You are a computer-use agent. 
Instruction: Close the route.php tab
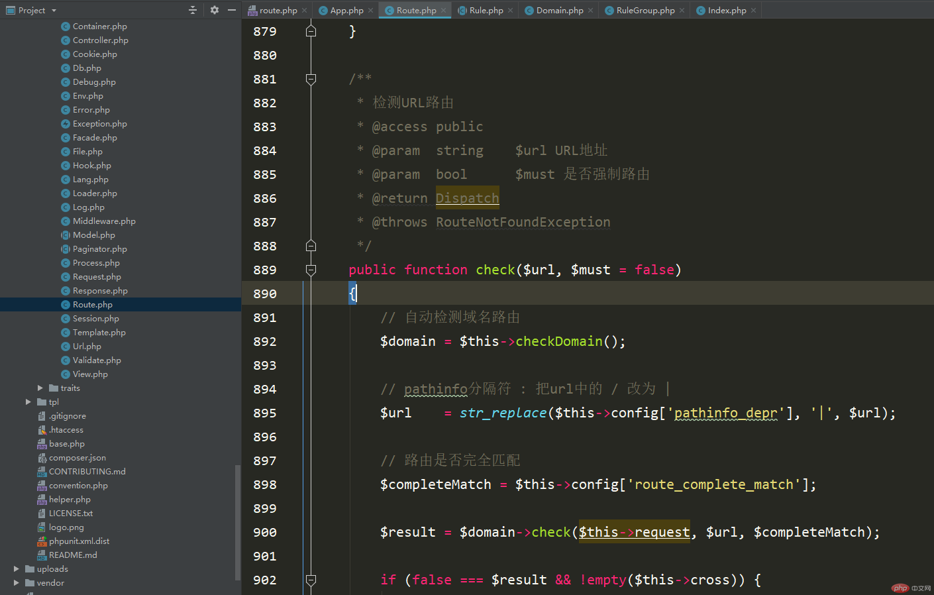[304, 11]
